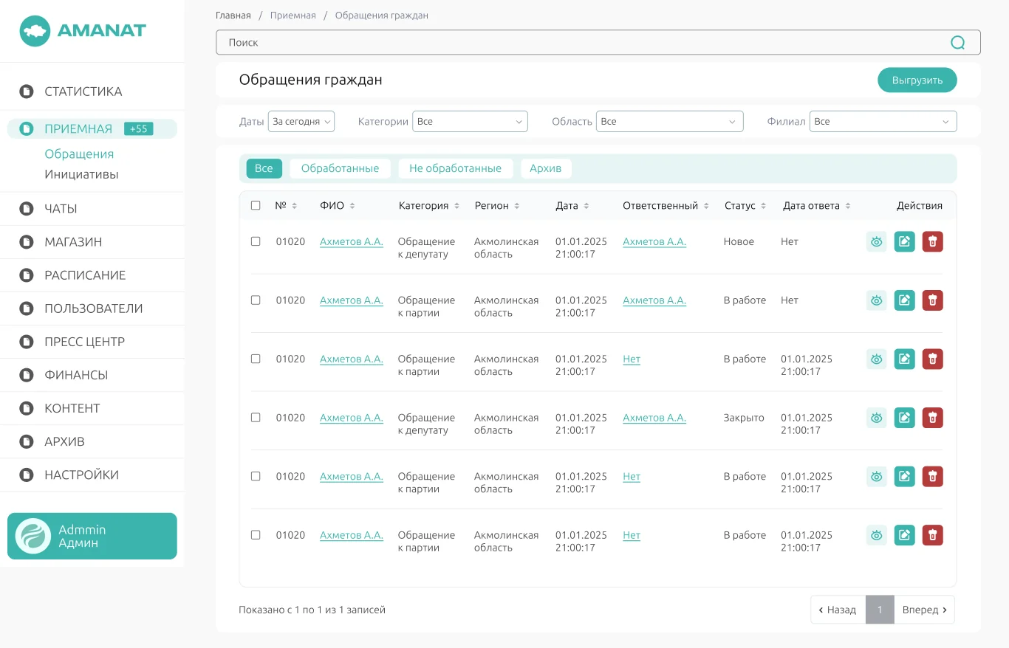Sort by the Статус column arrows
The image size is (1009, 648).
pyautogui.click(x=763, y=206)
